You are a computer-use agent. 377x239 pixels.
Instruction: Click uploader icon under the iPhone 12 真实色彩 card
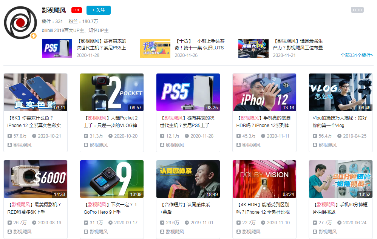click(x=9, y=145)
